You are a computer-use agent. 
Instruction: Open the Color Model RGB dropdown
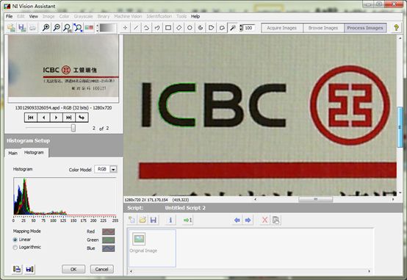coord(113,169)
